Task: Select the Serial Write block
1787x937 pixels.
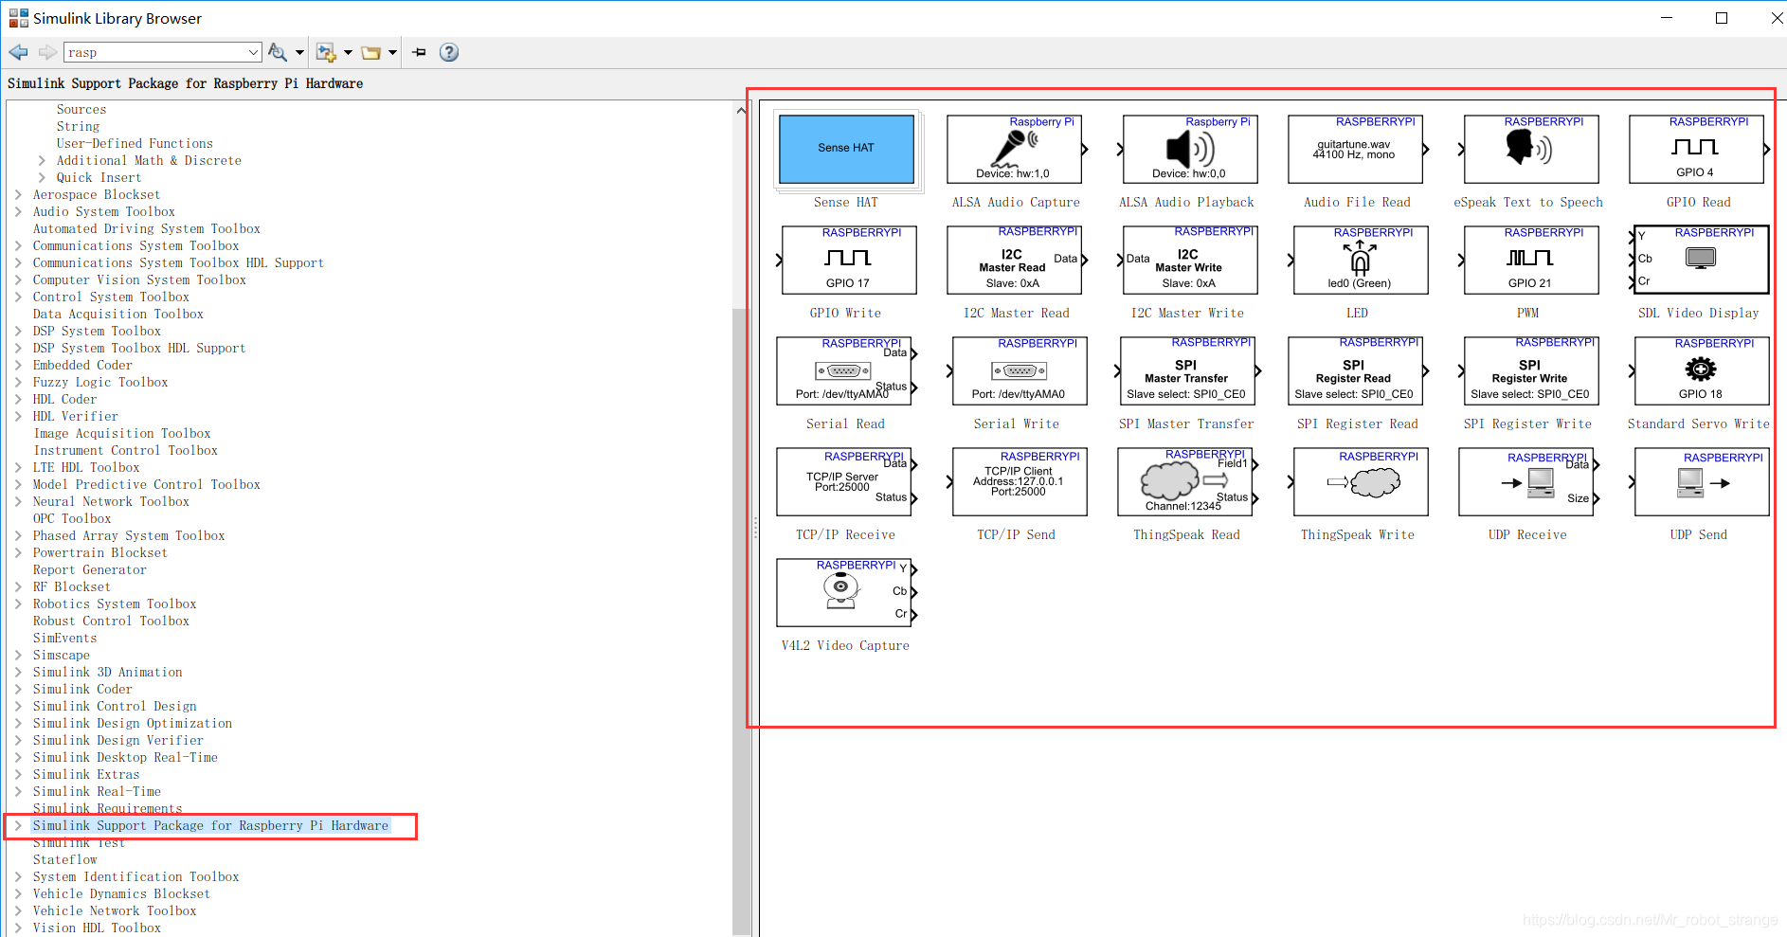Action: point(1018,370)
